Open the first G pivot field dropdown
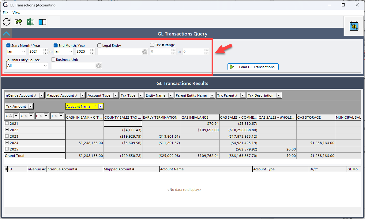Screen dimensions: 365x219 (x=16, y=116)
